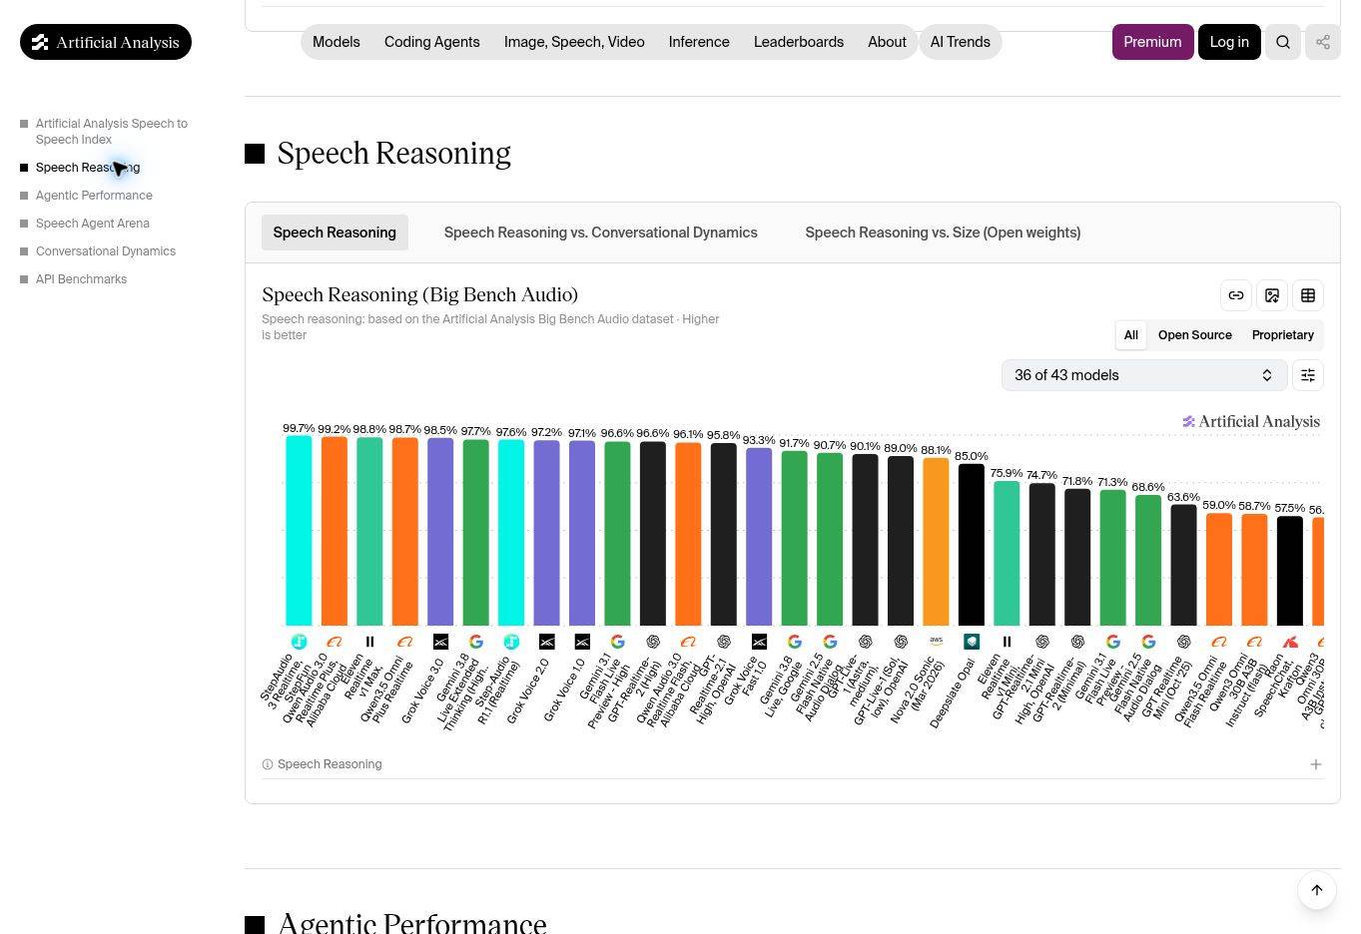Select the Proprietary filter
The width and height of the screenshot is (1361, 934).
pyautogui.click(x=1283, y=335)
